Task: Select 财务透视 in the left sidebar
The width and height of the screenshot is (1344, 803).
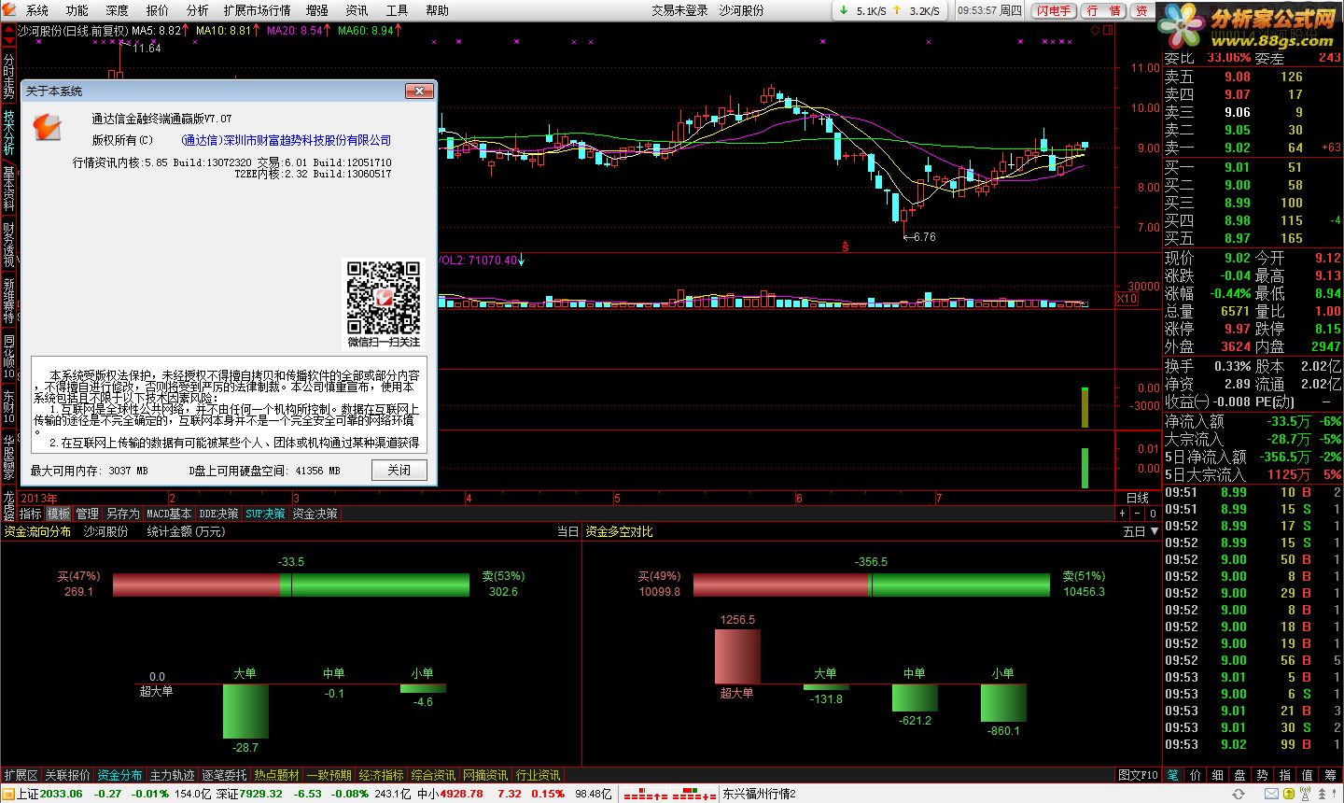Action: (x=8, y=245)
